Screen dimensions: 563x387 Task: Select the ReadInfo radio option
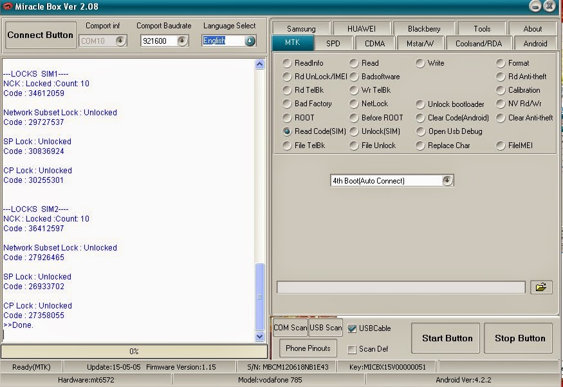[286, 63]
